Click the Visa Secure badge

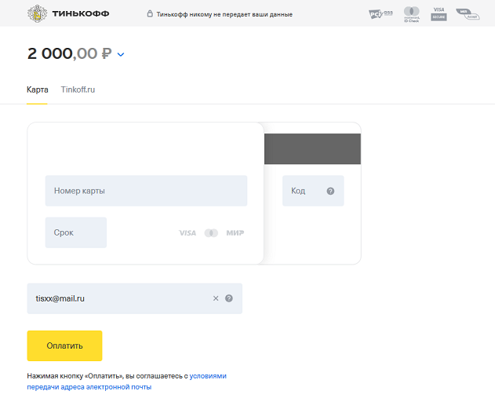tap(439, 14)
